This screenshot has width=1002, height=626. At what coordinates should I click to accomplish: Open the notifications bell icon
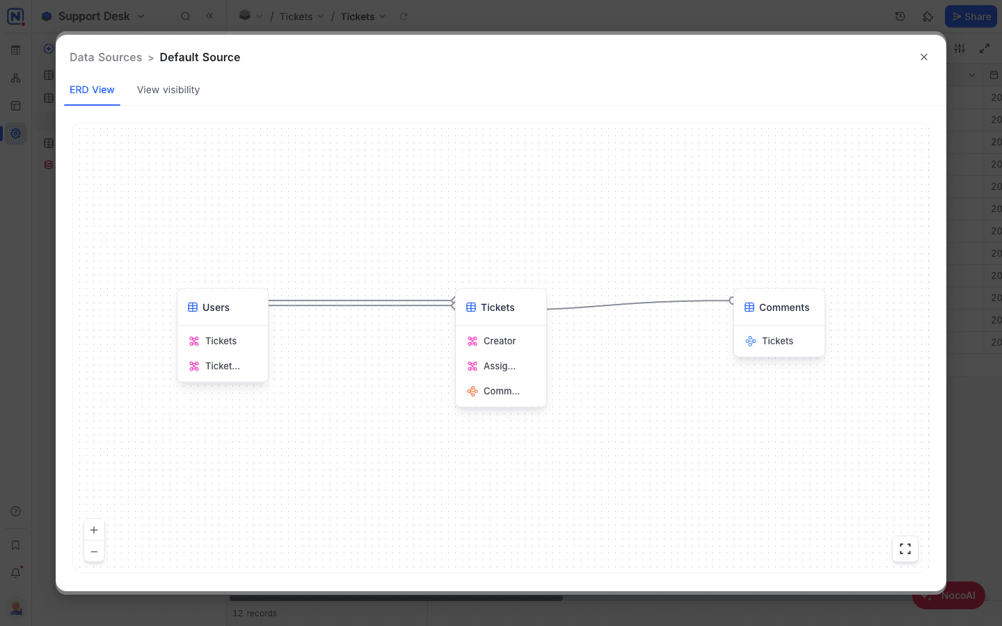pyautogui.click(x=15, y=572)
